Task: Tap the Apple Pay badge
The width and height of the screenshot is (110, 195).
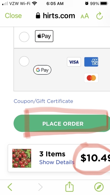Action: point(44,36)
